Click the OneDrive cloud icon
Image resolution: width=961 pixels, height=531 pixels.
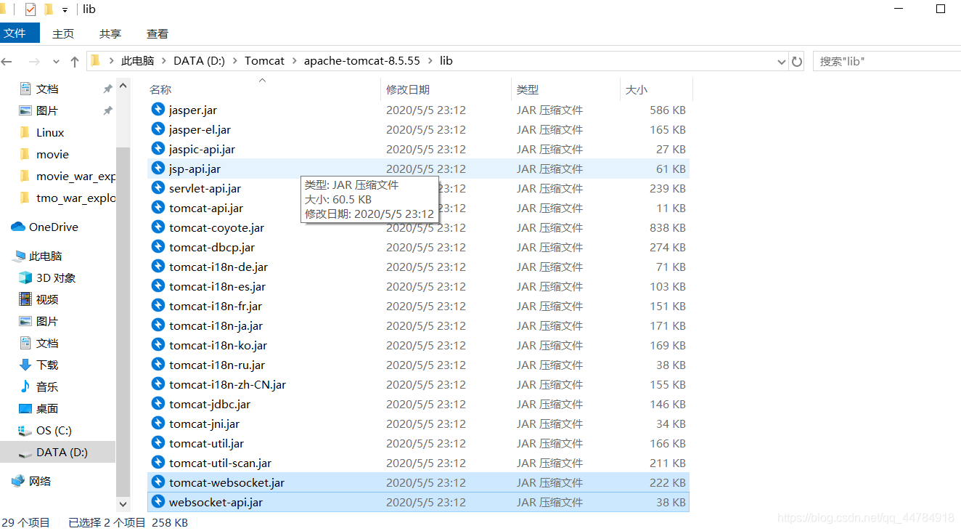pyautogui.click(x=18, y=227)
